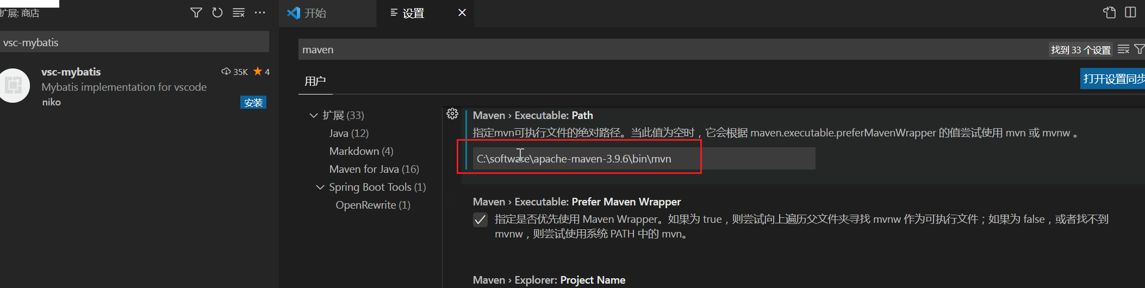Image resolution: width=1145 pixels, height=288 pixels.
Task: Toggle the Prefer Maven Wrapper checkbox
Action: pyautogui.click(x=480, y=220)
